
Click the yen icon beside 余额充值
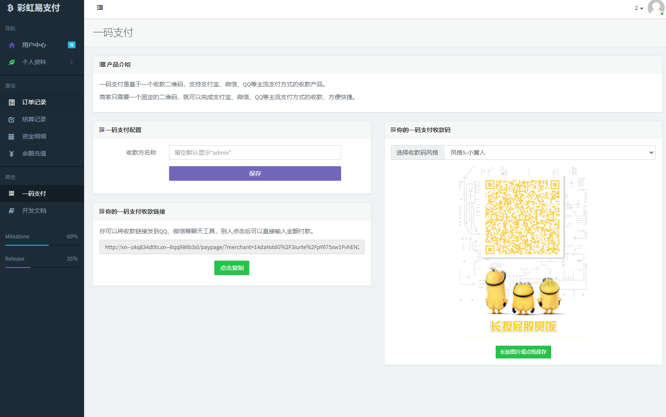tap(12, 154)
